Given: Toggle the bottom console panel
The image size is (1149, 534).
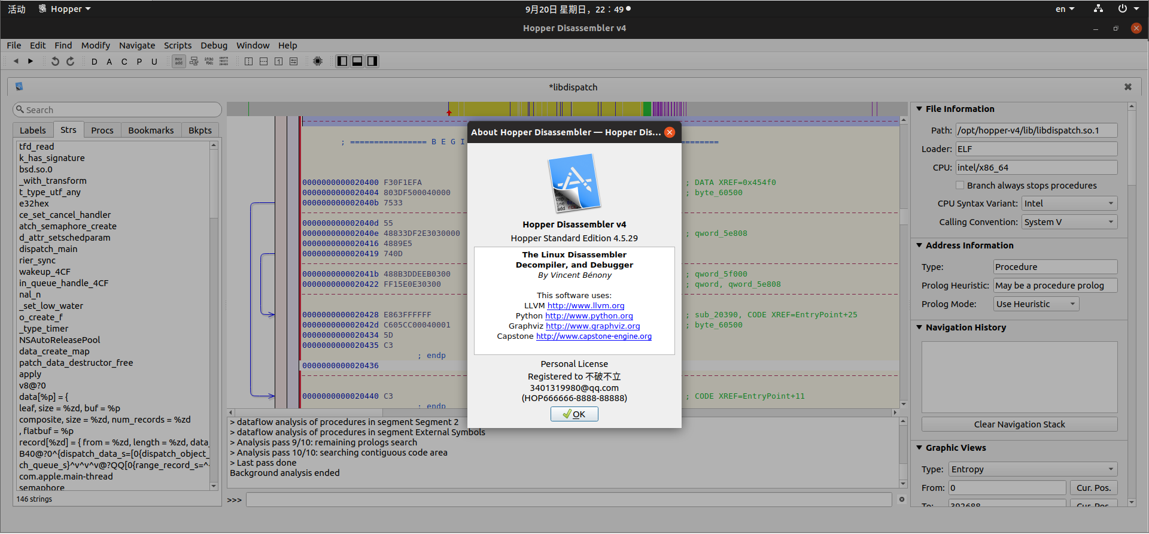Looking at the screenshot, I should [357, 61].
